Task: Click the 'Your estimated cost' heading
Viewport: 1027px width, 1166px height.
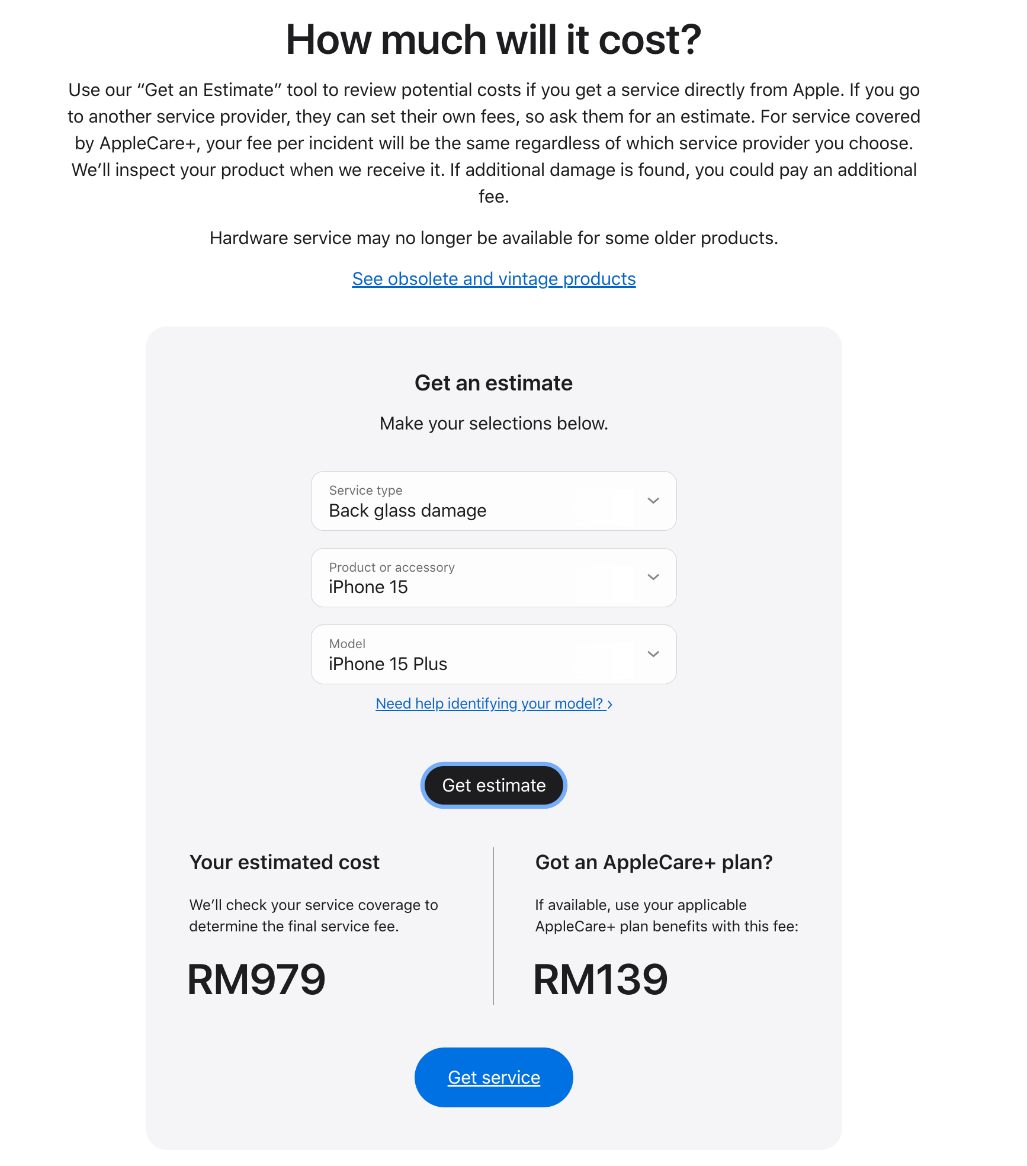Action: coord(284,863)
